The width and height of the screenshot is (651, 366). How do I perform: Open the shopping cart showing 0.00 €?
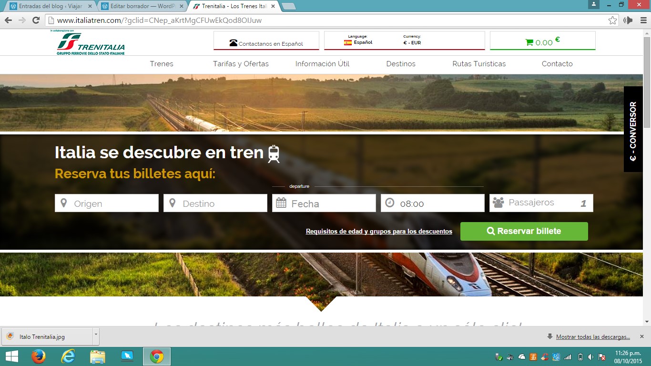point(542,42)
